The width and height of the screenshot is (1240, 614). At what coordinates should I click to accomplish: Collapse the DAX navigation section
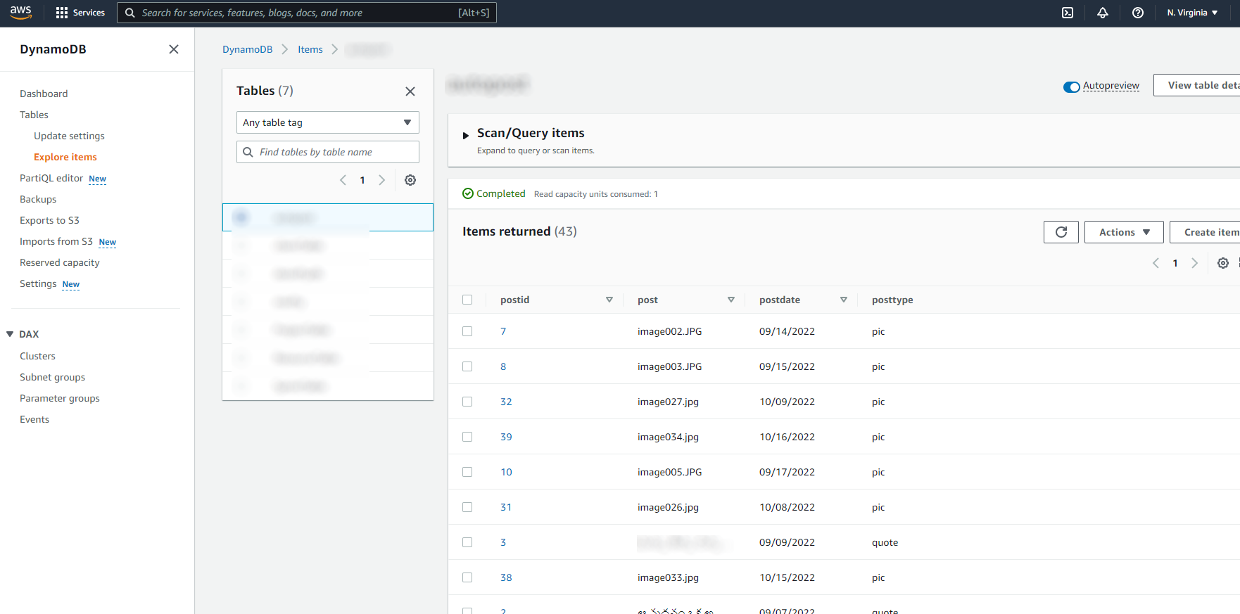[10, 334]
